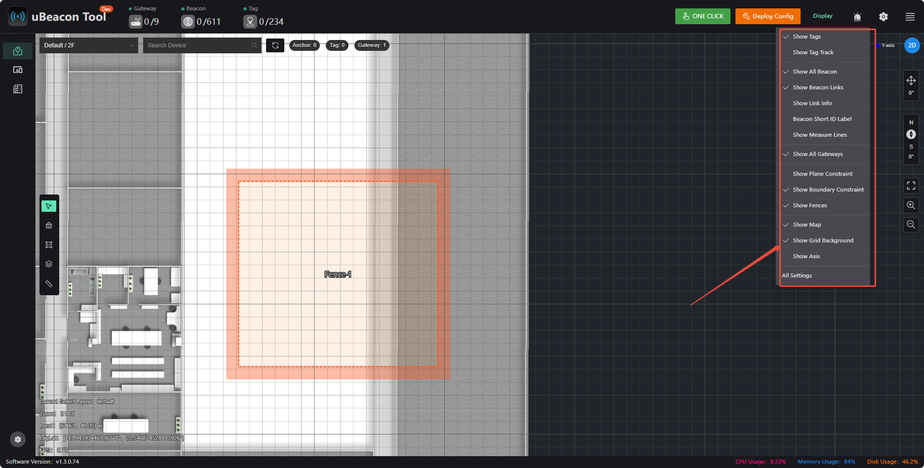Select the Fence-1 label on map
924x468 pixels.
coord(338,274)
